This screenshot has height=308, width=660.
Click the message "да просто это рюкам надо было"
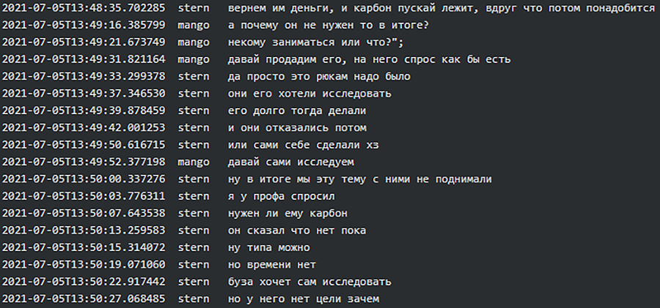click(x=319, y=76)
